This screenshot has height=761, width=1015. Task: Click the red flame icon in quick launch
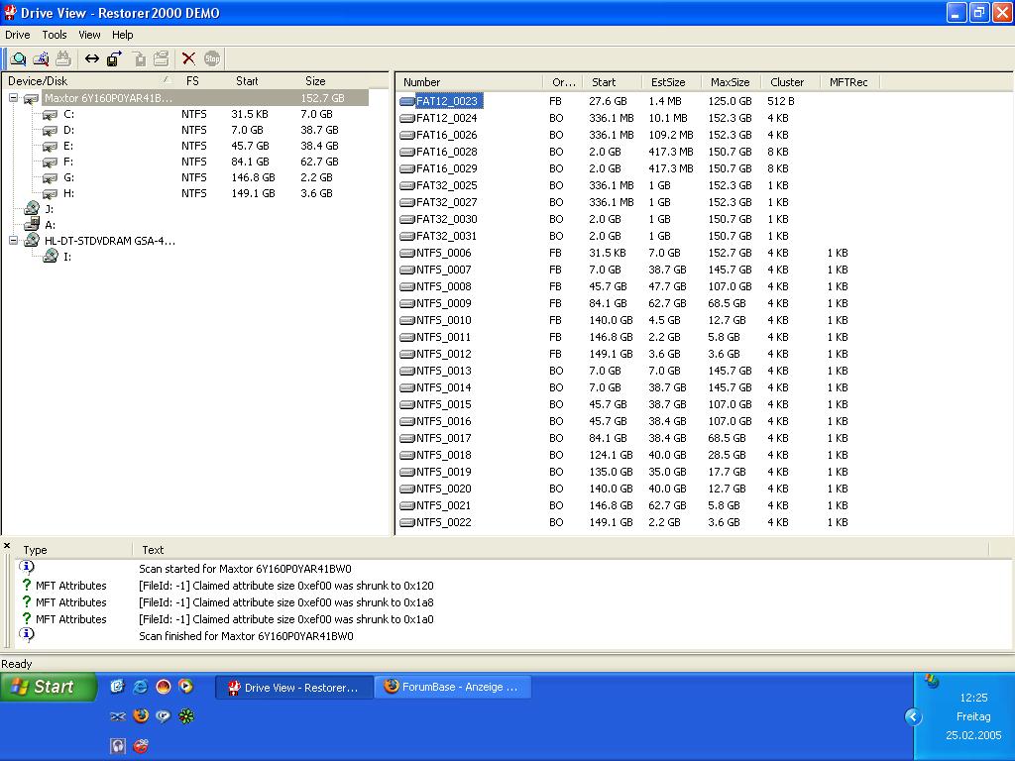(x=164, y=687)
